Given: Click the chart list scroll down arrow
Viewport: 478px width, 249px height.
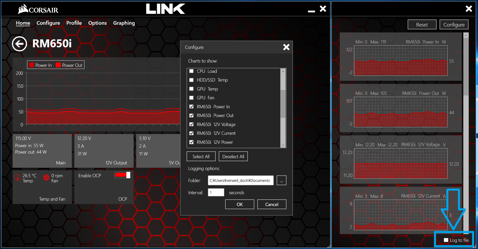Looking at the screenshot, I should (283, 145).
